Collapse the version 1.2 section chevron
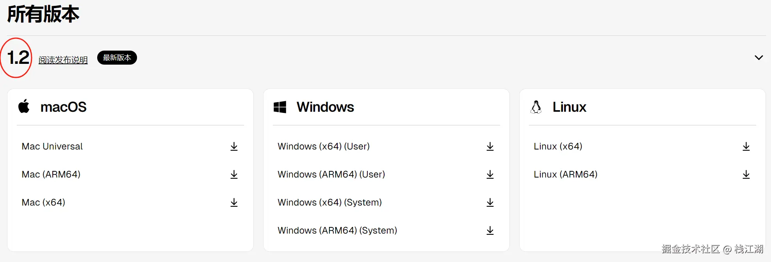 point(759,58)
